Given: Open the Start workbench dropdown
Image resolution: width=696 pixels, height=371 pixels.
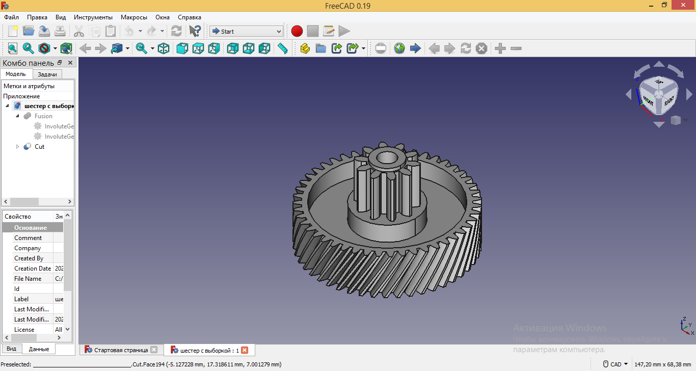Looking at the screenshot, I should (246, 32).
